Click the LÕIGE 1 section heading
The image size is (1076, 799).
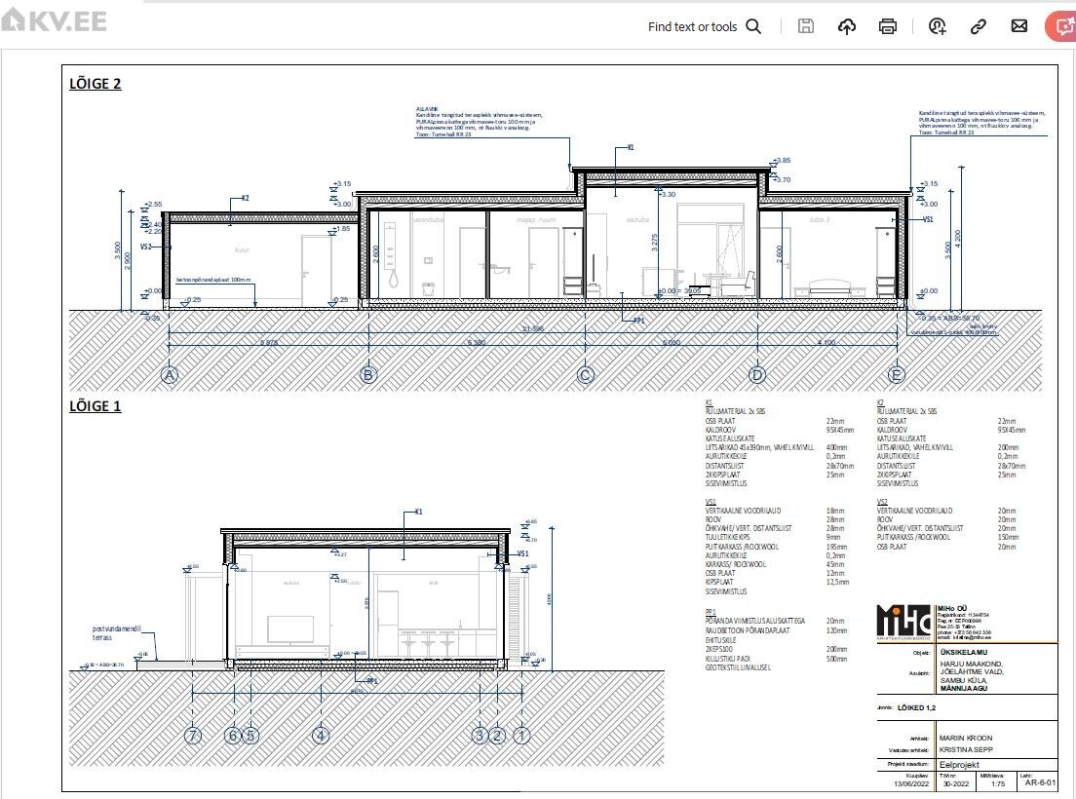tap(95, 406)
